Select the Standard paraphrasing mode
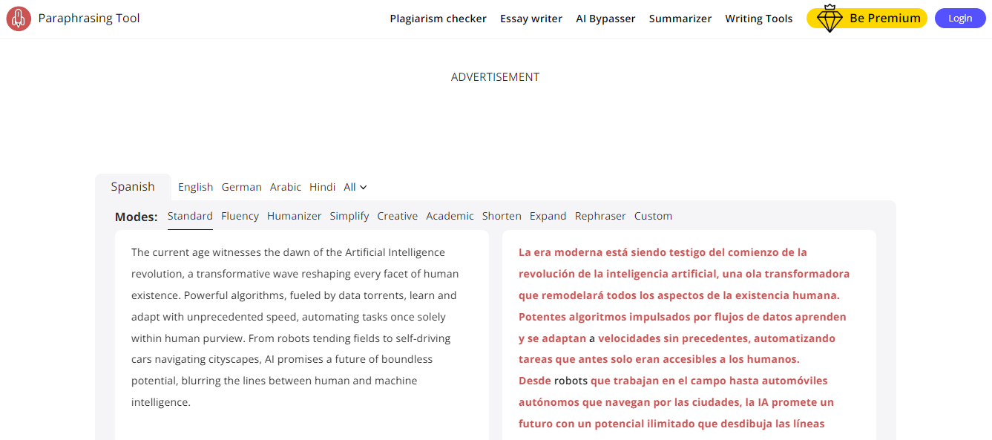 pos(190,216)
